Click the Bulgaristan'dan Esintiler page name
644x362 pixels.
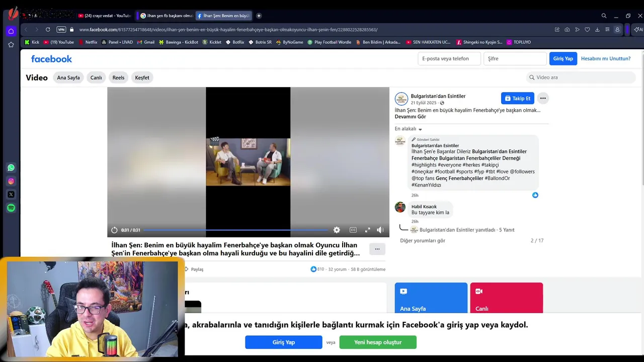coord(438,96)
